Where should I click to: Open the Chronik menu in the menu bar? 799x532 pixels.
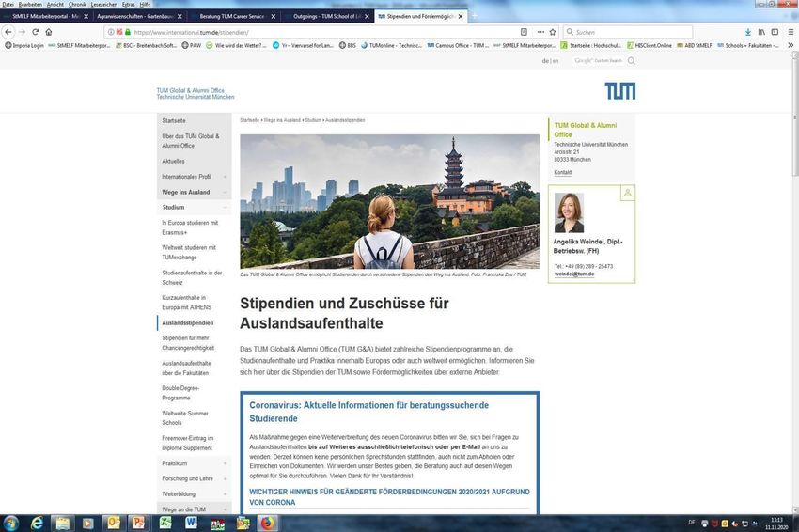[77, 5]
